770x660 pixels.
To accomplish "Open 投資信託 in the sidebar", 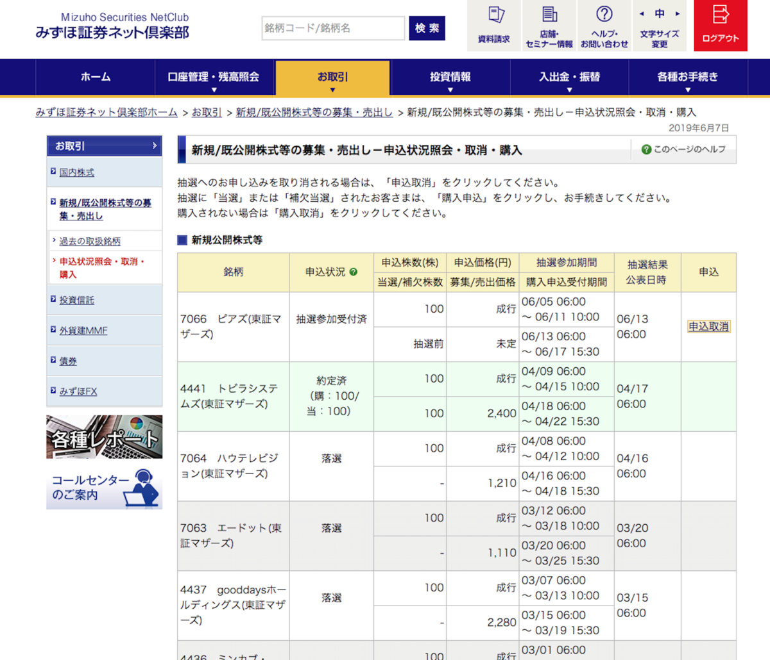I will tap(76, 300).
